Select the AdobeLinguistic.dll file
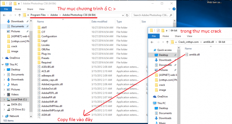Screen dimensions: 232x124 (52, 84)
